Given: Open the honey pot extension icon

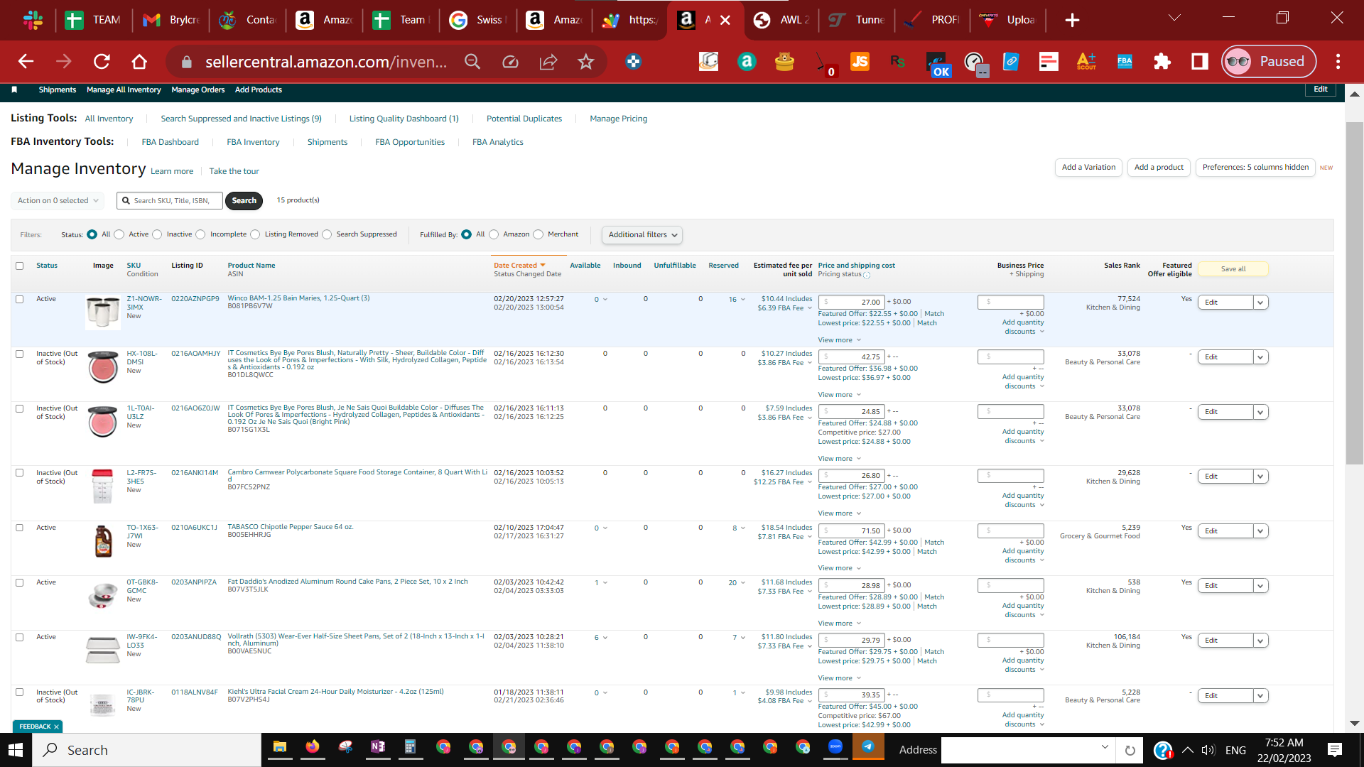Looking at the screenshot, I should click(x=784, y=62).
